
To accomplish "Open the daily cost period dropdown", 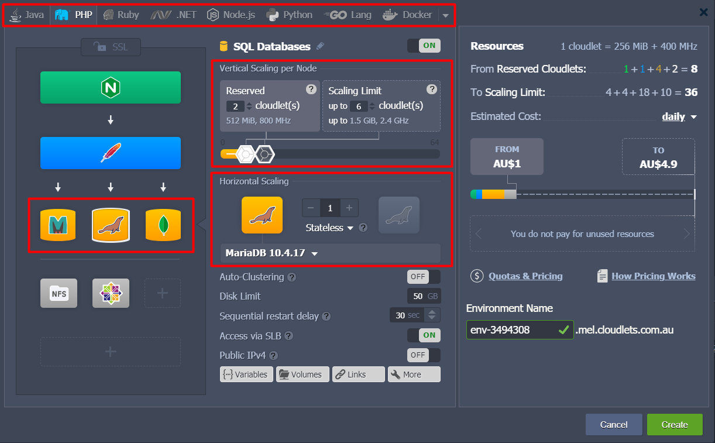I will 679,116.
